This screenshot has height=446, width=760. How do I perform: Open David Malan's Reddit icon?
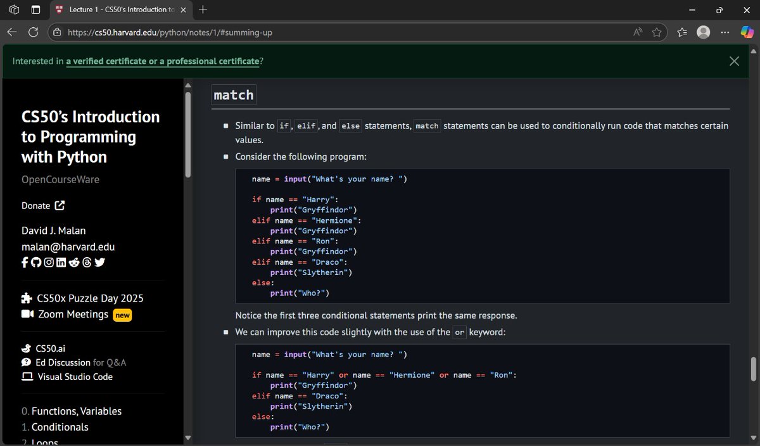tap(74, 263)
